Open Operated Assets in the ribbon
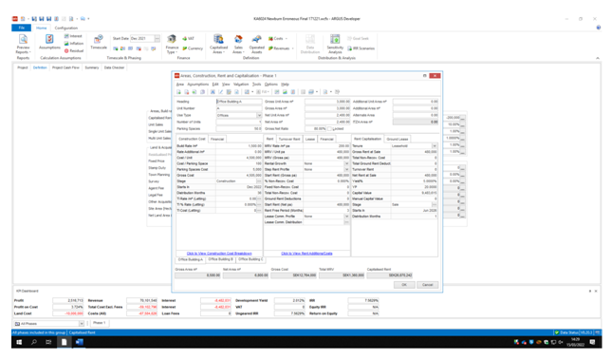 256,44
